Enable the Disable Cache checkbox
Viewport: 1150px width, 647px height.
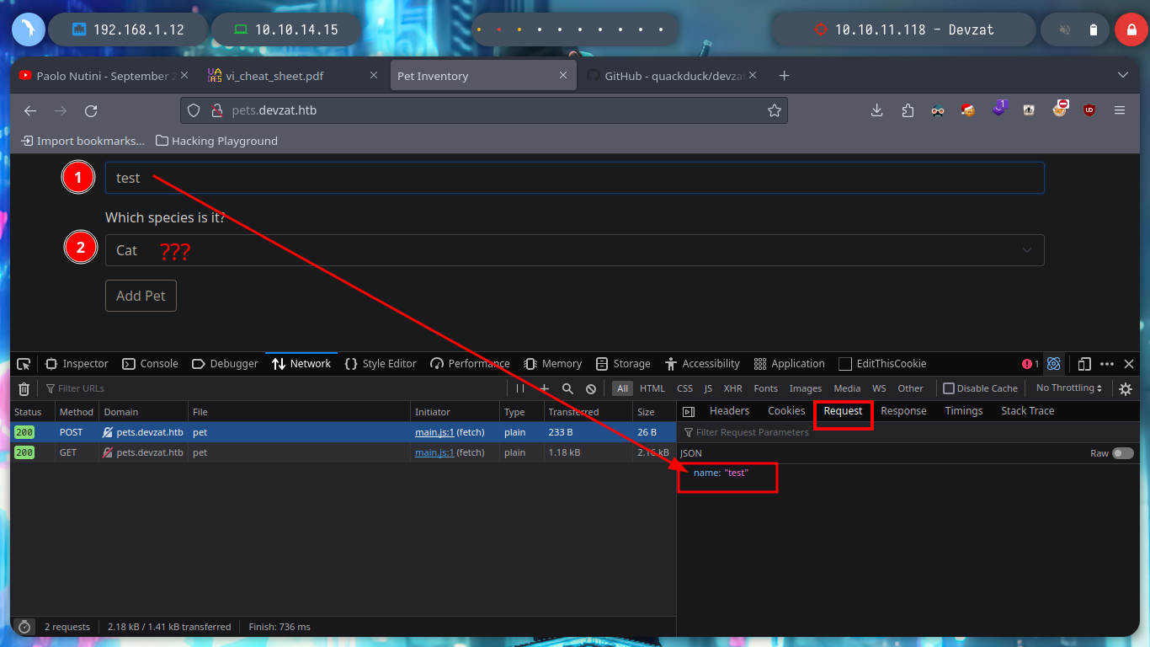949,388
